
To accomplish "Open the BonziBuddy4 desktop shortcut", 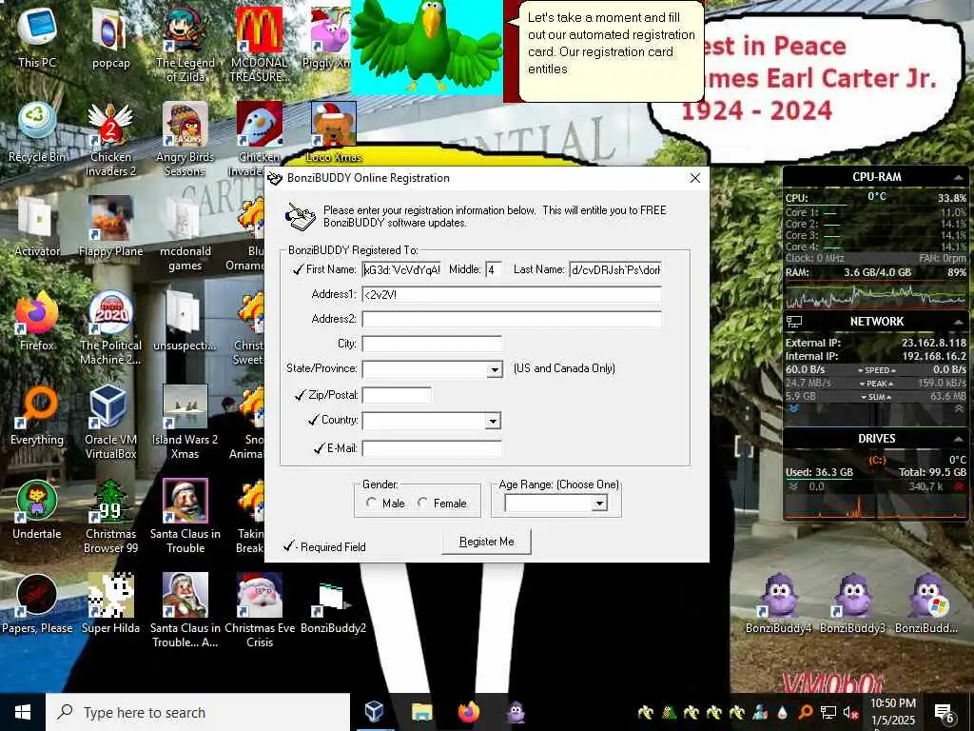I will coord(779,604).
